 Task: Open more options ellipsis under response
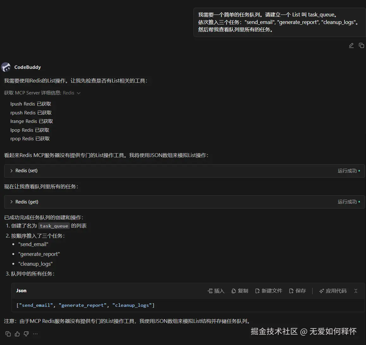coord(35,334)
